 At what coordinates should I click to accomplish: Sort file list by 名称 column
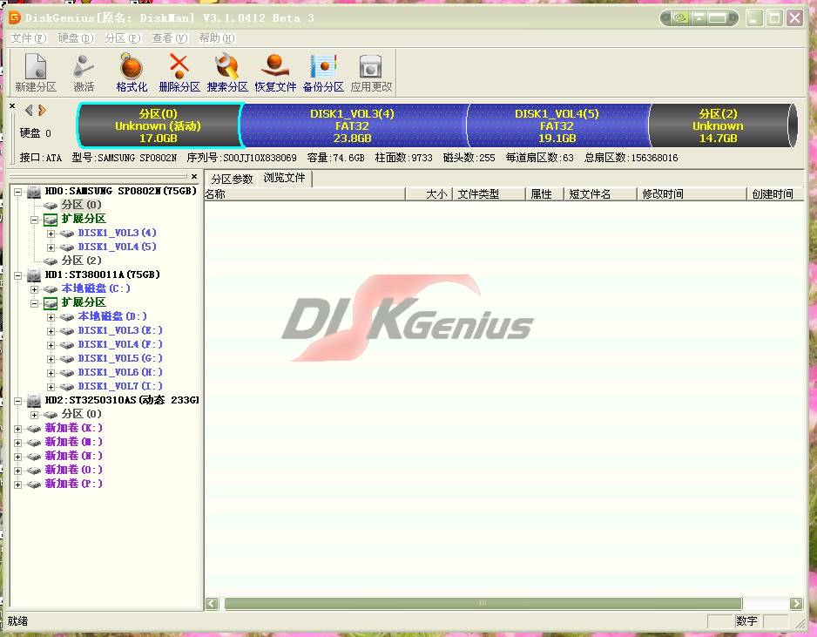tap(305, 194)
